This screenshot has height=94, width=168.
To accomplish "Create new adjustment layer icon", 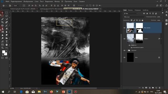I will tap(150, 88).
